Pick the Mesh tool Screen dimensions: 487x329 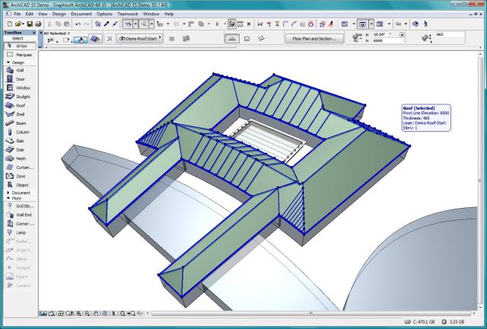pyautogui.click(x=20, y=158)
